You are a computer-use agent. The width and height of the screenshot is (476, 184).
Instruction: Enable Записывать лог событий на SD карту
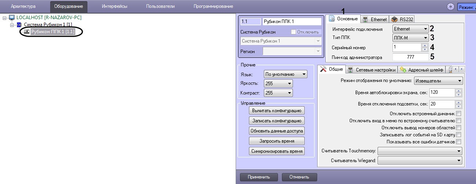(458, 135)
